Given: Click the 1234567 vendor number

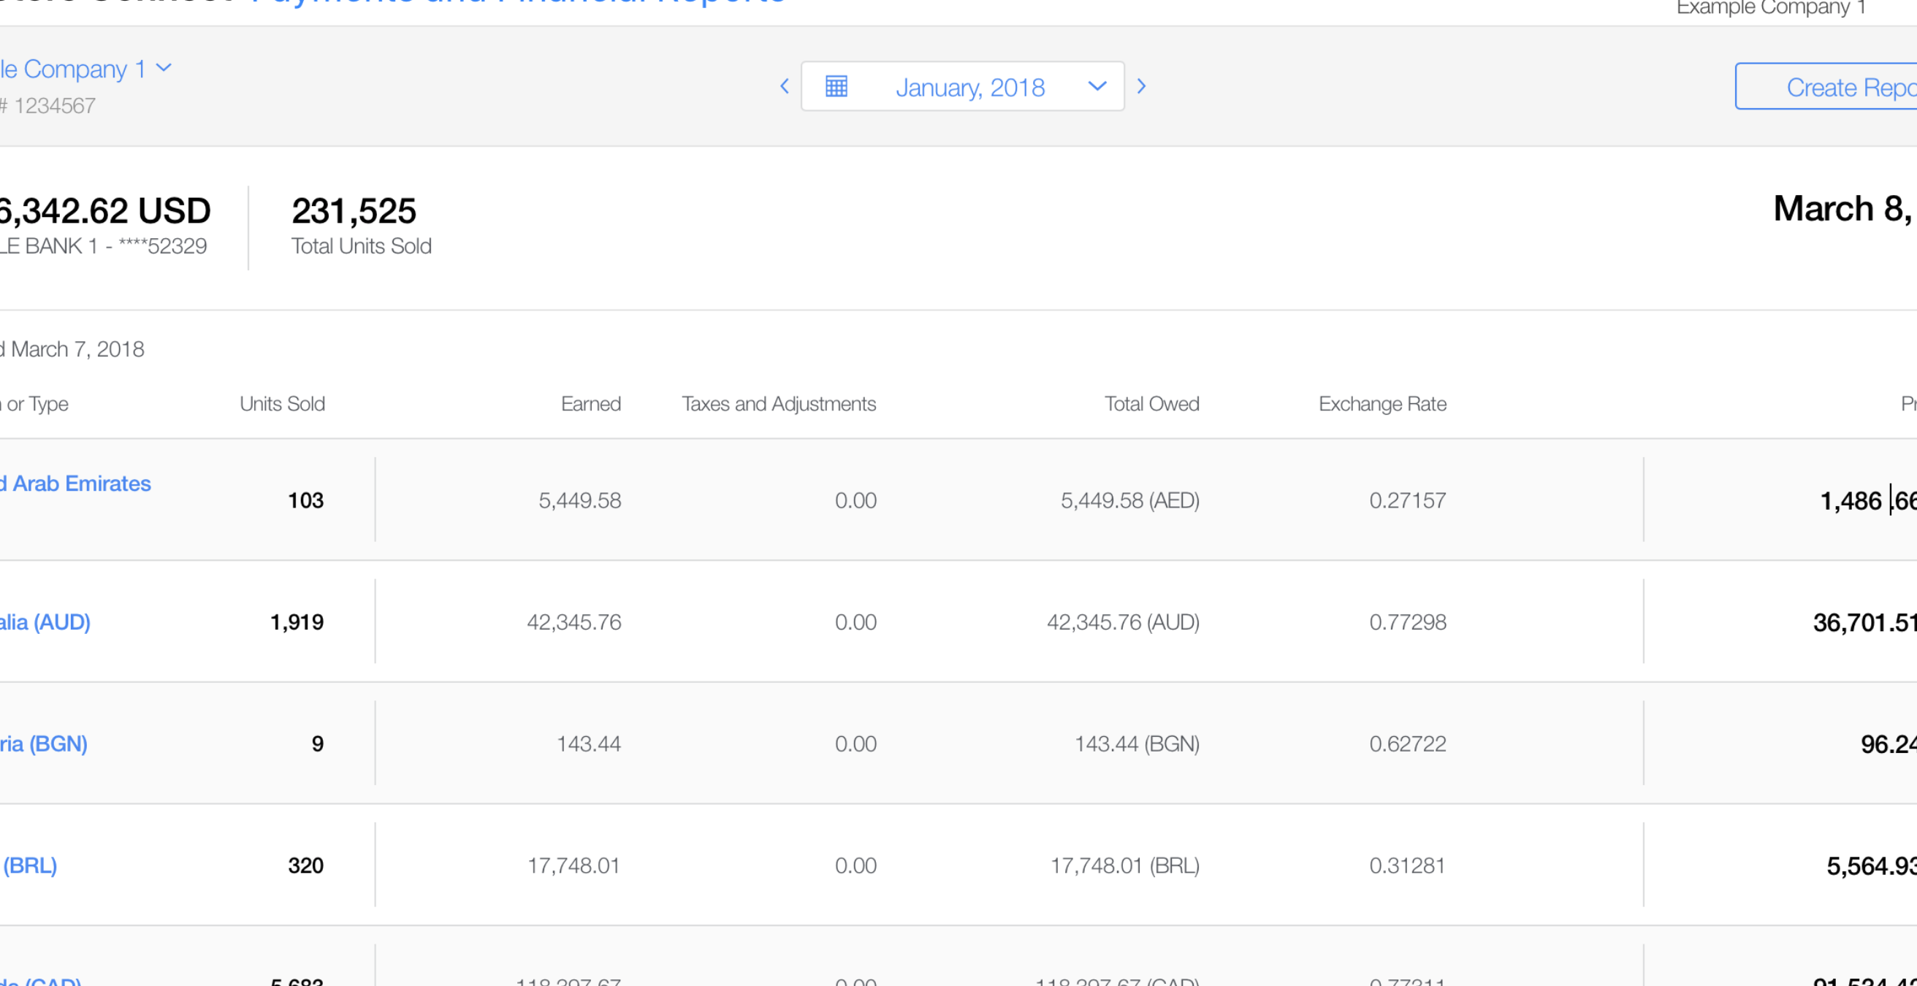Looking at the screenshot, I should coord(54,107).
